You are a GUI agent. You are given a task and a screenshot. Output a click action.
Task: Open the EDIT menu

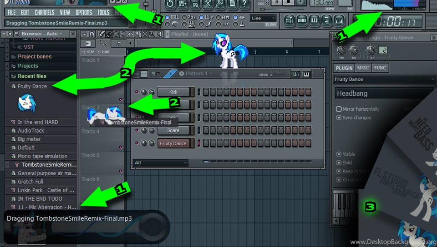[25, 13]
